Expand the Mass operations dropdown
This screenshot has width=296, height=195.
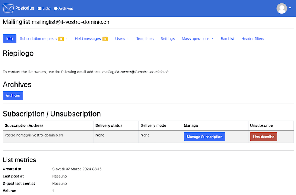pyautogui.click(x=198, y=39)
